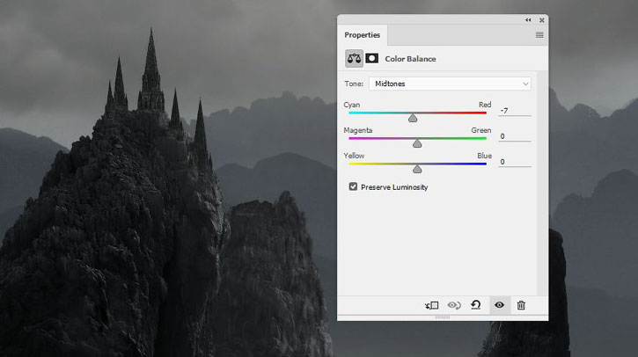Click the Magenta/Green value field showing 0
This screenshot has width=638, height=357.
pyautogui.click(x=515, y=136)
